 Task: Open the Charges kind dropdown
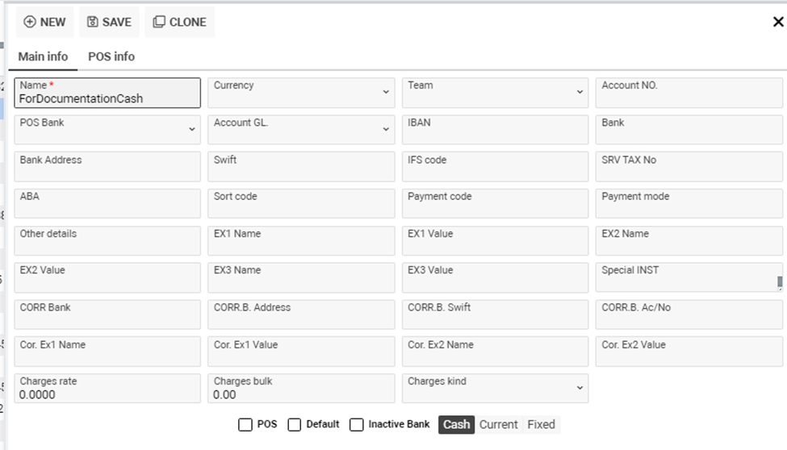coord(495,389)
